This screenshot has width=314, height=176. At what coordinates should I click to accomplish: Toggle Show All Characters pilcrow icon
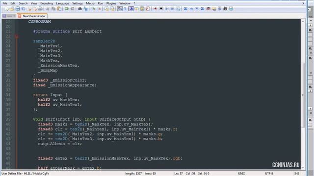click(x=126, y=9)
